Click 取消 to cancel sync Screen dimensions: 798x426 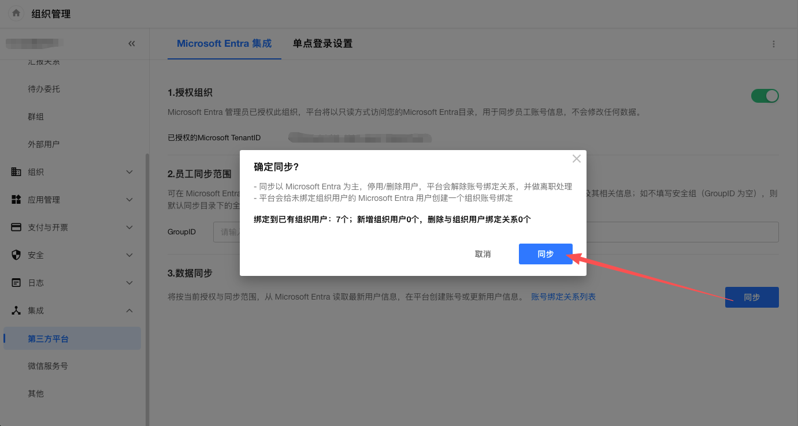482,254
